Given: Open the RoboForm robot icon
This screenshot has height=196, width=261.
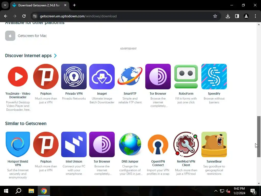Looking at the screenshot, I should point(186,77).
